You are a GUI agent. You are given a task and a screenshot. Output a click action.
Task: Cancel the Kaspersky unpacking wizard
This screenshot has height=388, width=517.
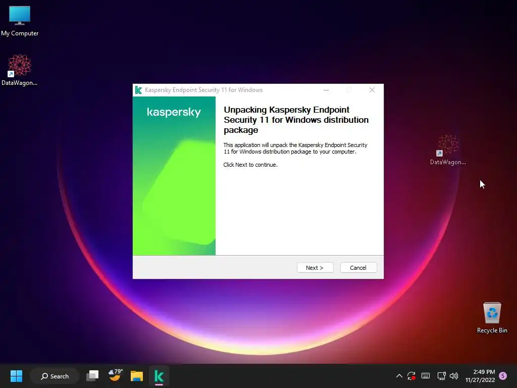point(358,268)
